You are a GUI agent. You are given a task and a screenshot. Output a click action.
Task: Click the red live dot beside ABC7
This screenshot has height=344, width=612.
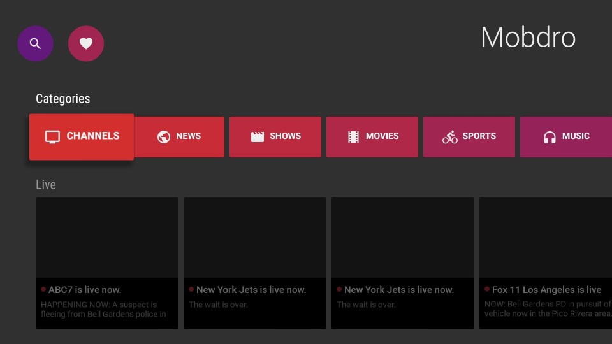pos(43,289)
